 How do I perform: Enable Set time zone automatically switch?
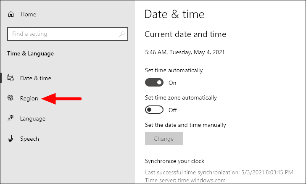tap(154, 110)
